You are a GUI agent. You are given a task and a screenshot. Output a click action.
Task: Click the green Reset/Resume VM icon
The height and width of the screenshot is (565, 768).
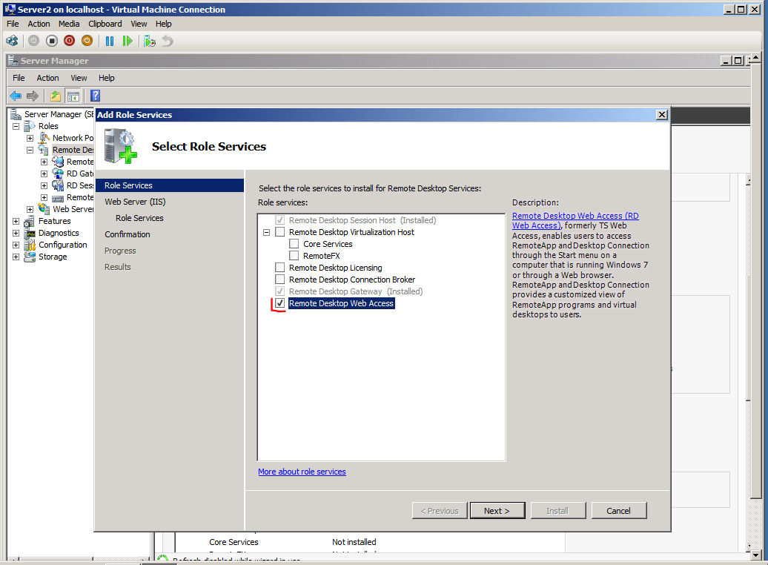[x=128, y=42]
